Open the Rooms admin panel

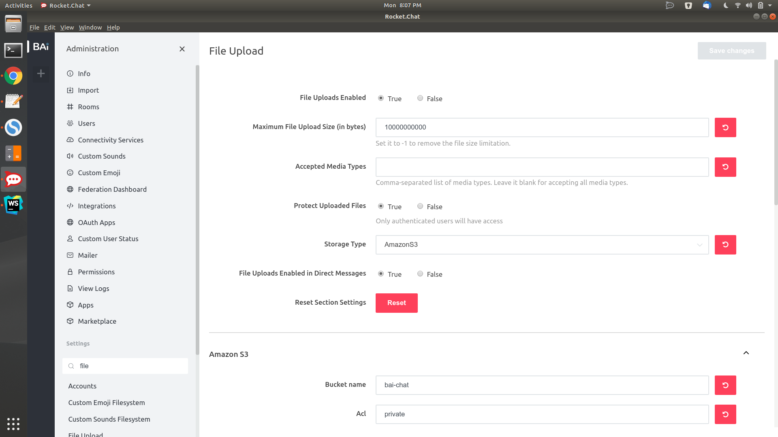[x=88, y=106]
